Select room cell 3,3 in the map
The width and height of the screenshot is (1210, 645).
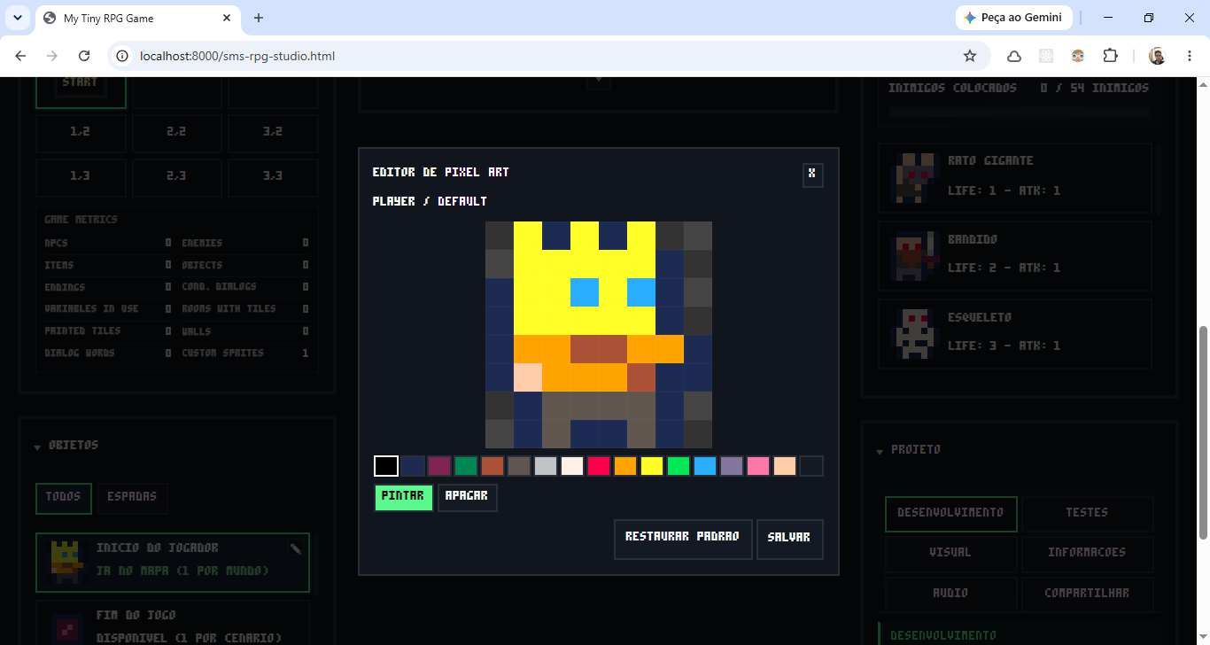(x=273, y=177)
